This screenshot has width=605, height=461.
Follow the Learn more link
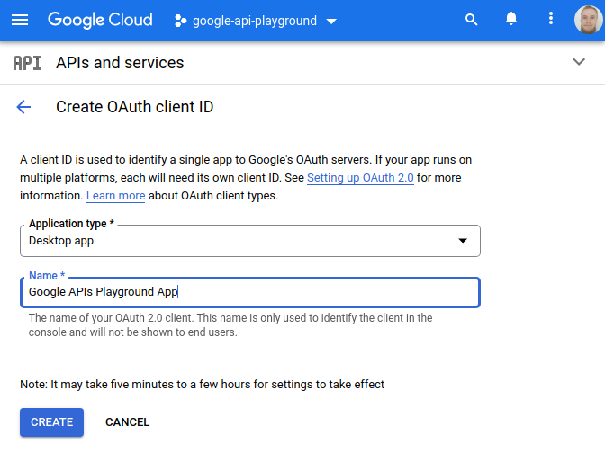click(x=115, y=196)
